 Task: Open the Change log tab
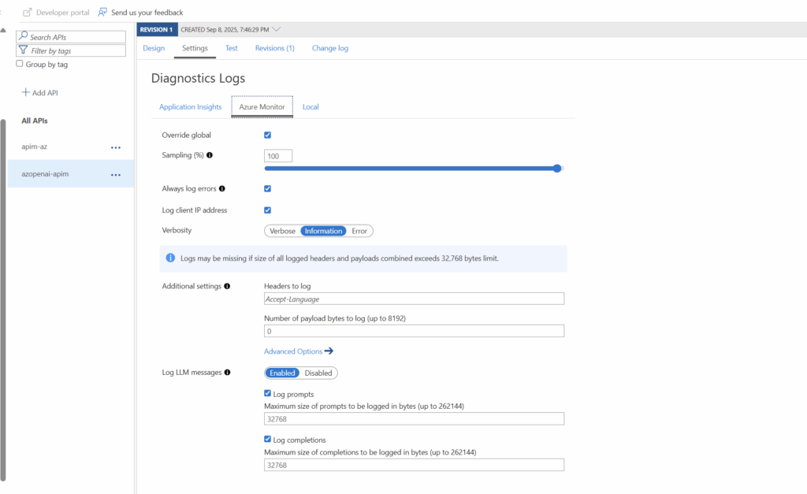click(x=329, y=48)
